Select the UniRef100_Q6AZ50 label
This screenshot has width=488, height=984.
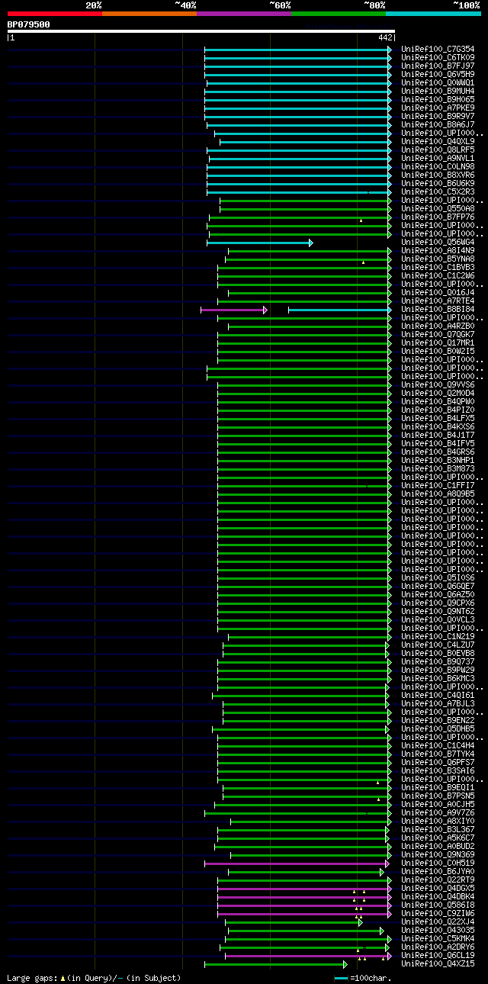coord(438,595)
